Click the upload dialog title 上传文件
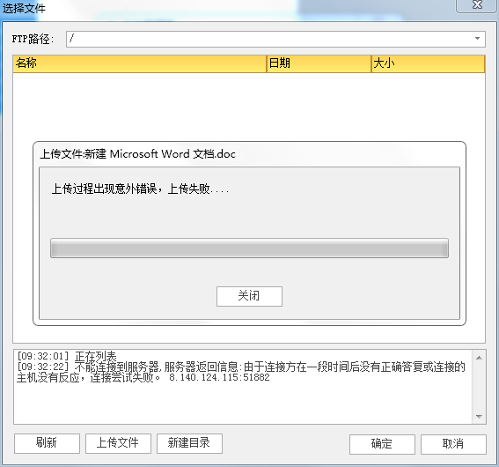 click(x=137, y=154)
